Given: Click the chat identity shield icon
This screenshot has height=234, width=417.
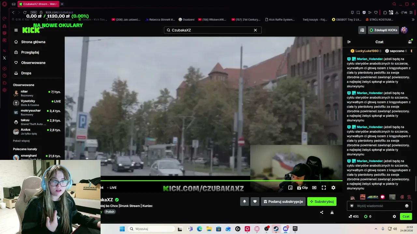Looking at the screenshot, I should (x=352, y=206).
